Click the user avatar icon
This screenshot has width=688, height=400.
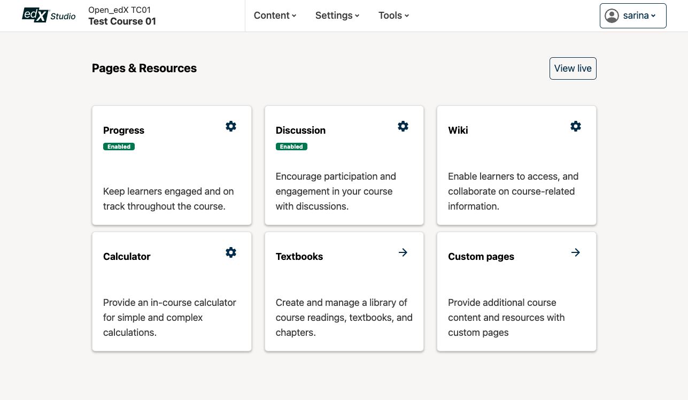(x=612, y=16)
